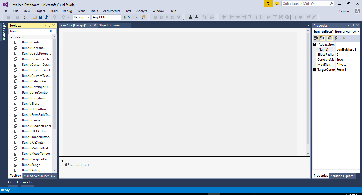Image resolution: width=362 pixels, height=195 pixels.
Task: Click the Find in Files toolbar icon
Action: [x=143, y=17]
